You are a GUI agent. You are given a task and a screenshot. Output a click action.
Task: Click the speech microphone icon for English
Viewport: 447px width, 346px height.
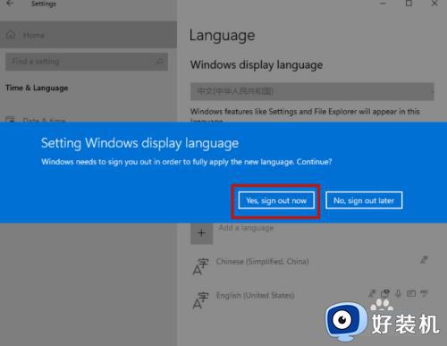click(398, 294)
